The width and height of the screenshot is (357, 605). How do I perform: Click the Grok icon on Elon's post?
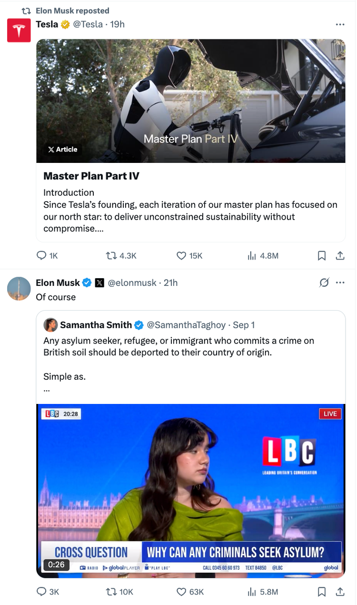[x=324, y=282]
